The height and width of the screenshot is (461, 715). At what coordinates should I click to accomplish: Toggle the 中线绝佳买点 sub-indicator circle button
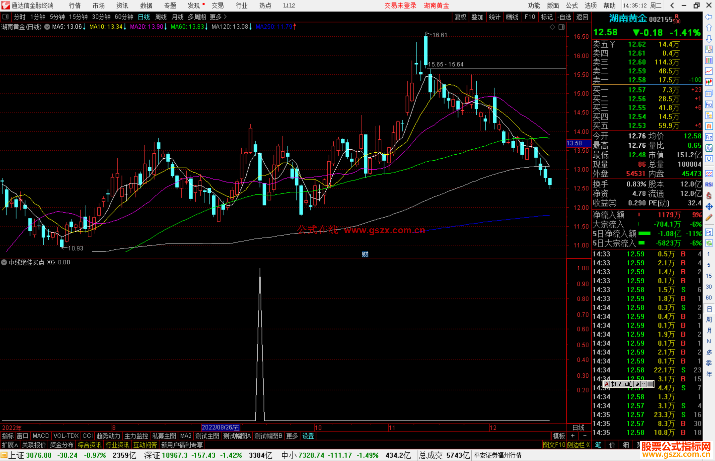(x=4, y=262)
